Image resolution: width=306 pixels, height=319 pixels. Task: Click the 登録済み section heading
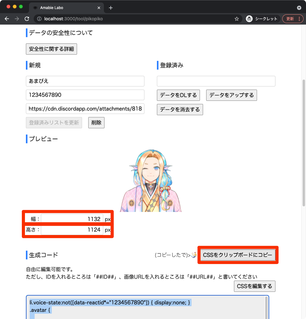coord(172,65)
